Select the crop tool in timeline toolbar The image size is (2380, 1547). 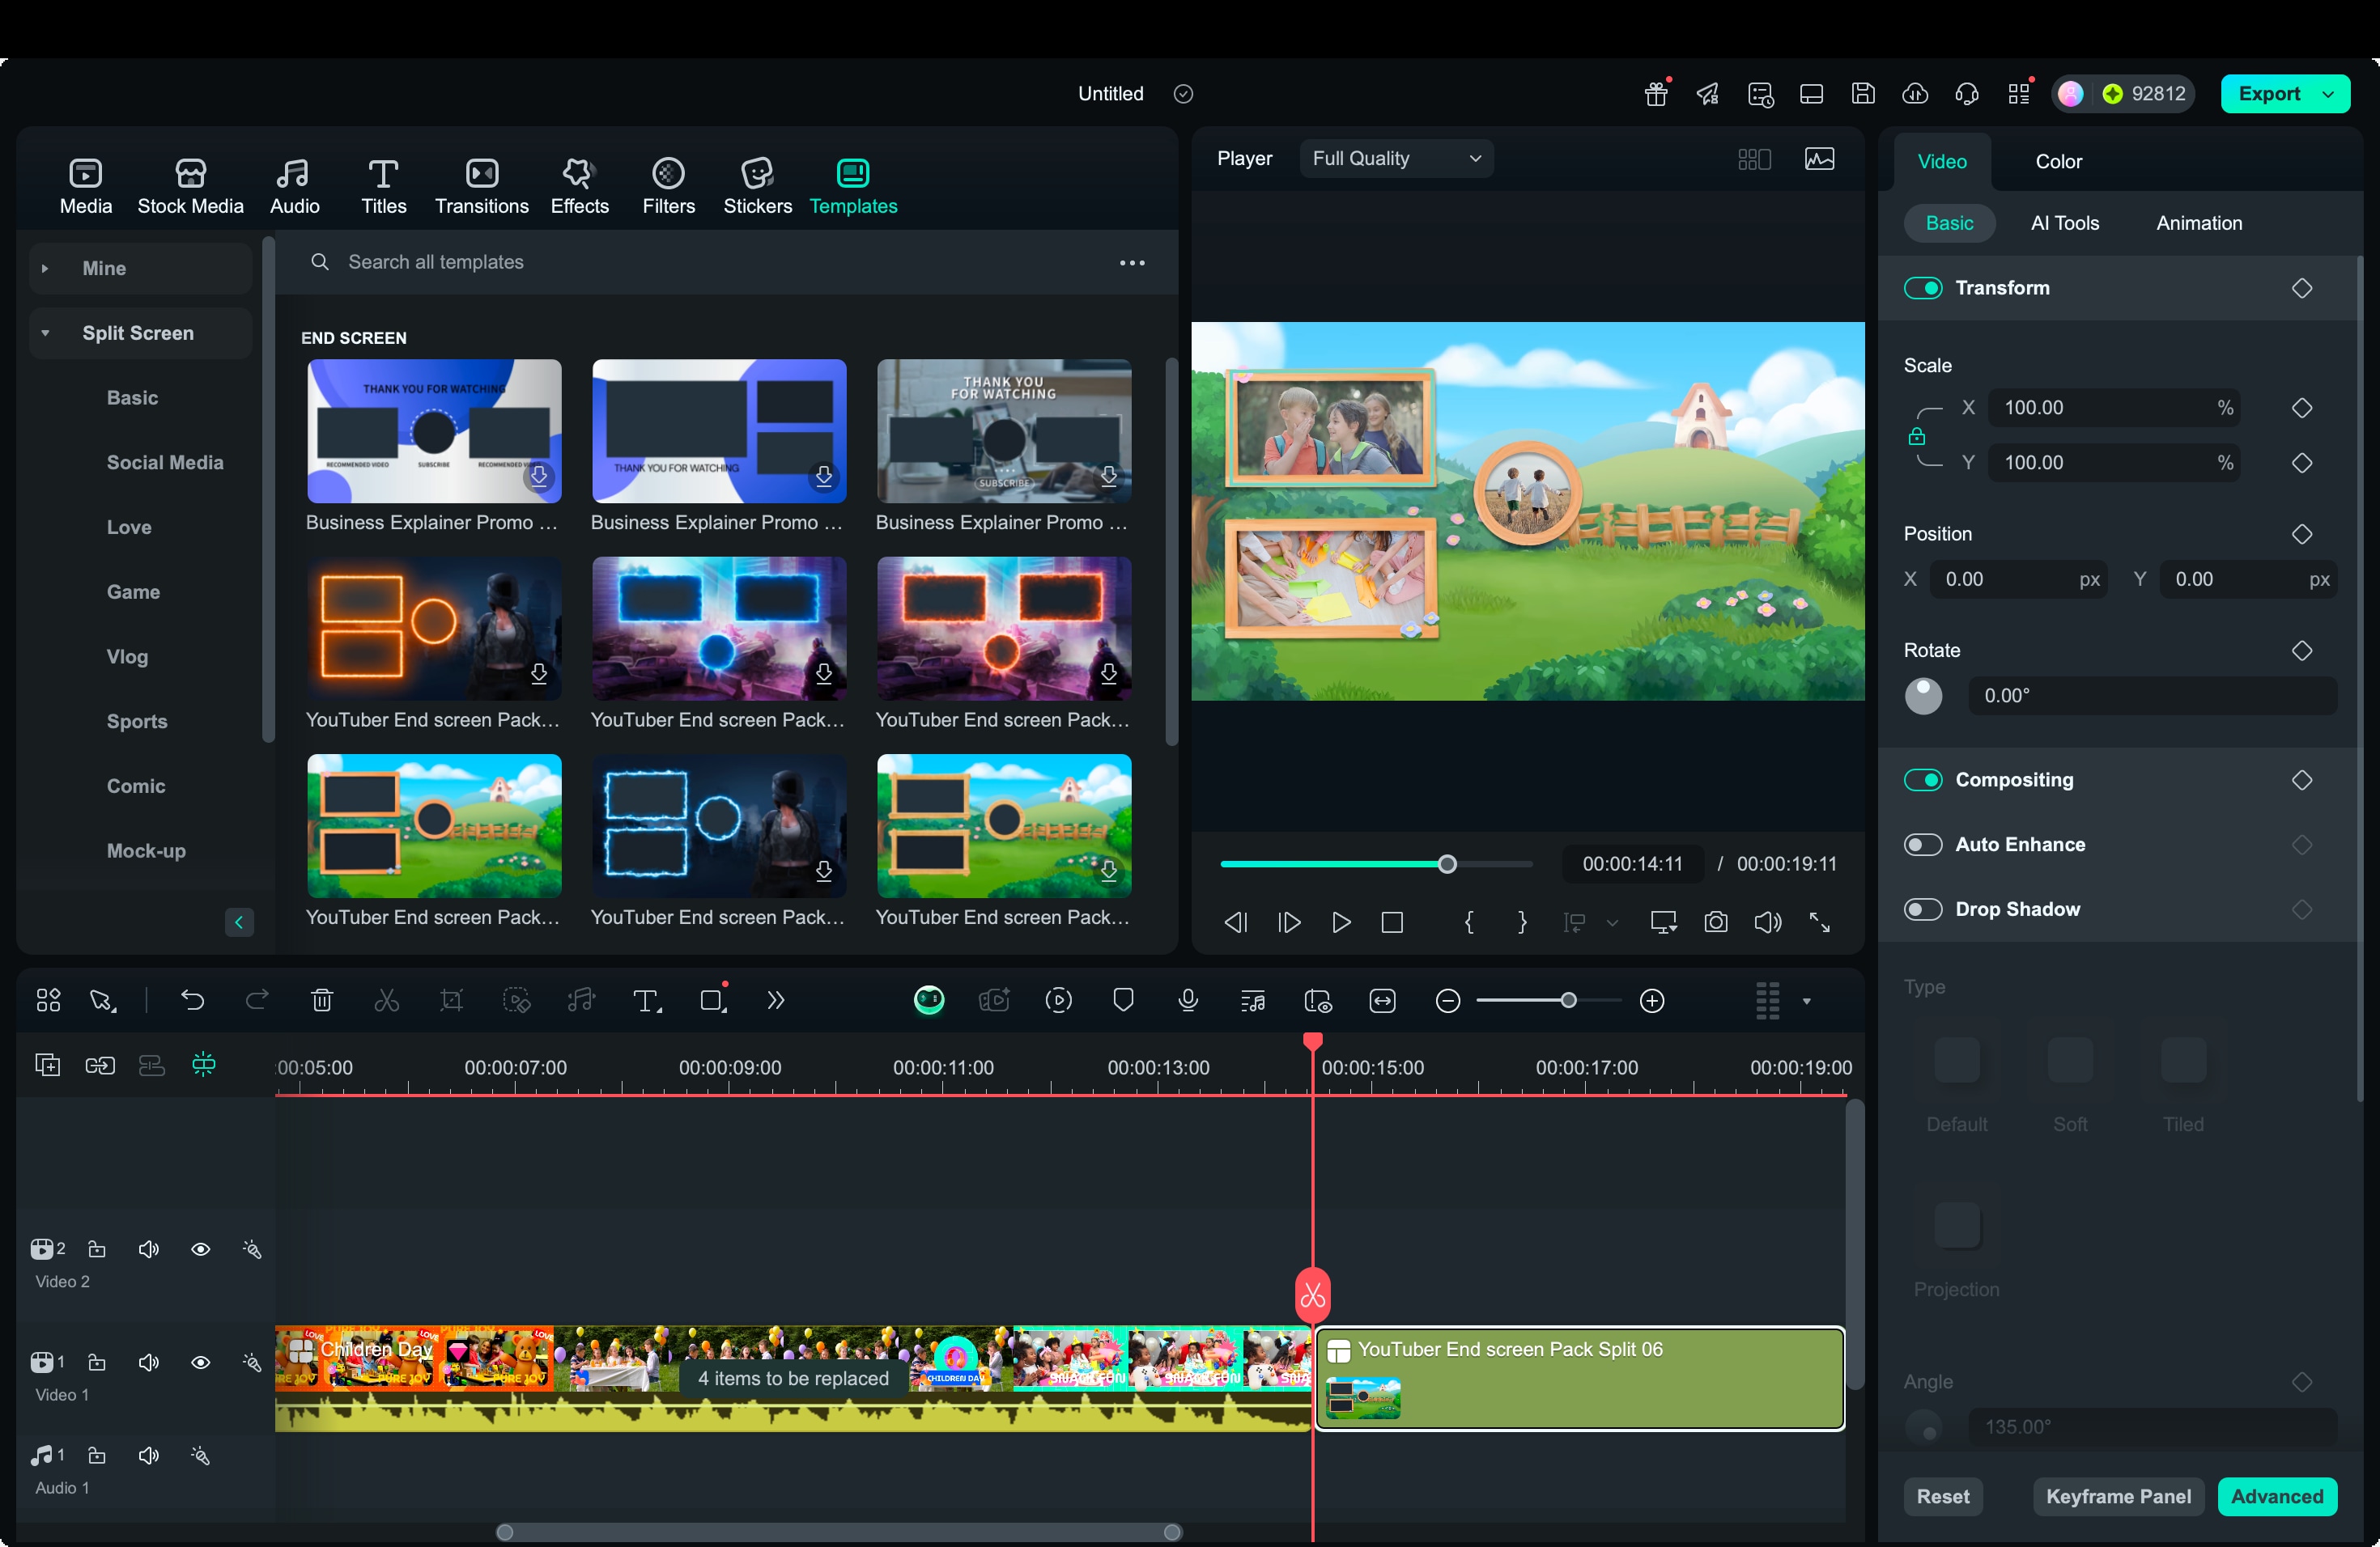tap(451, 1000)
